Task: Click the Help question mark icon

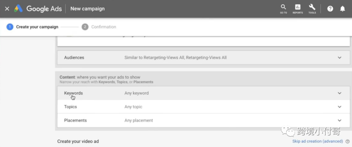Action: pyautogui.click(x=330, y=9)
